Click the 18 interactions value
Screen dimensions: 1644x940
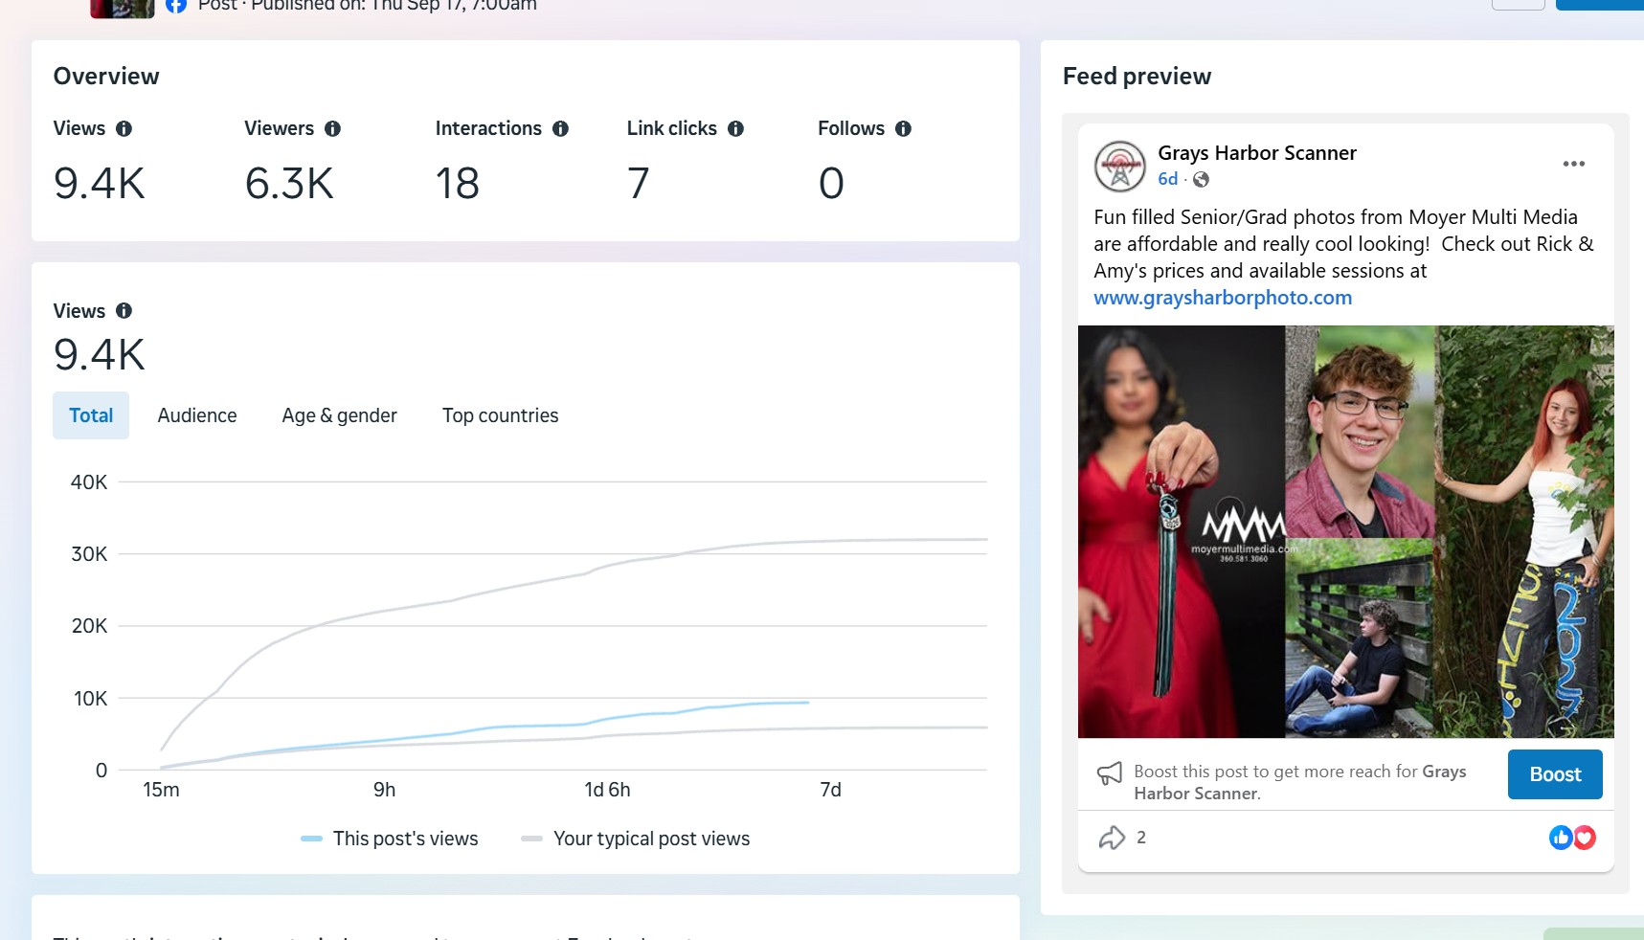click(x=458, y=183)
